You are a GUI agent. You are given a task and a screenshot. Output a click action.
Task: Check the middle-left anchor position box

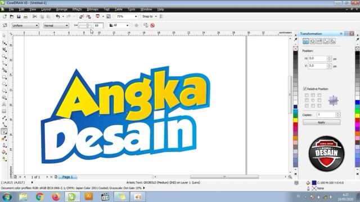tap(307, 100)
